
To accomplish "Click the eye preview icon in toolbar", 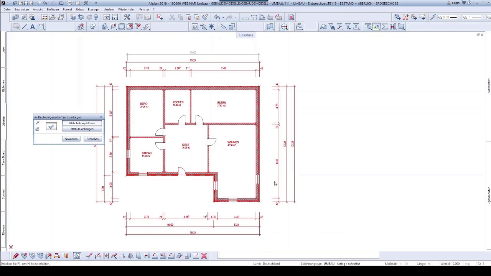I will tap(106, 17).
